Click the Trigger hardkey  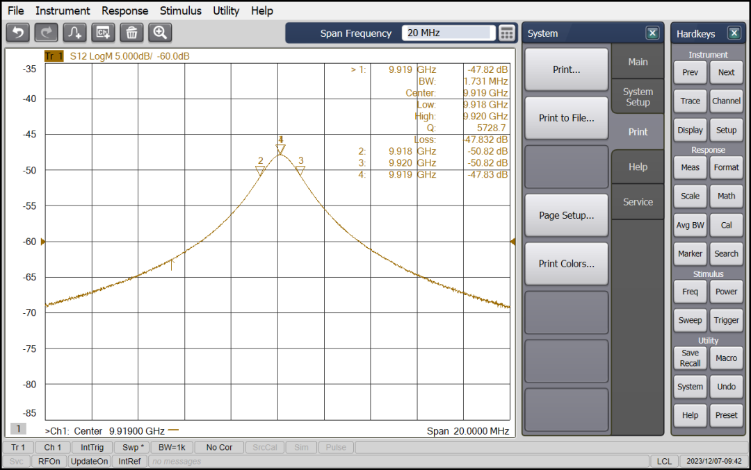(x=726, y=320)
